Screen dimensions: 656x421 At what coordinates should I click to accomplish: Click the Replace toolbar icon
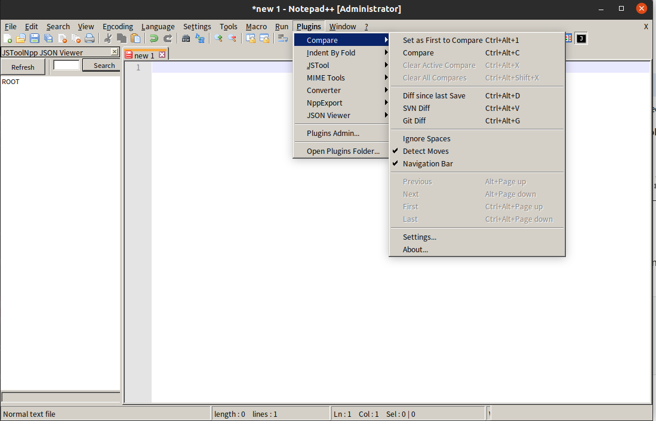pos(200,39)
